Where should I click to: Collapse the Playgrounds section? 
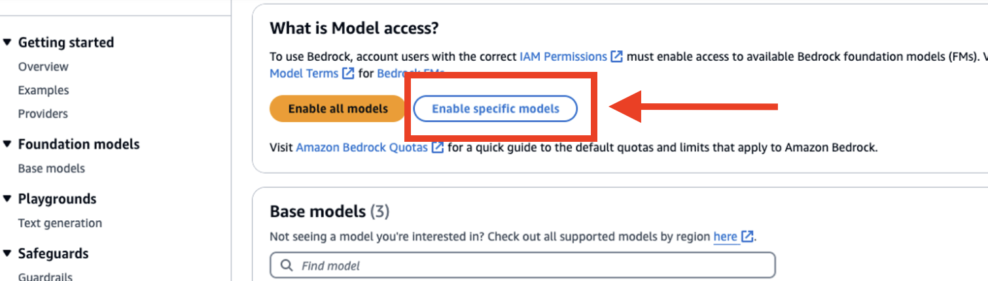coord(8,199)
